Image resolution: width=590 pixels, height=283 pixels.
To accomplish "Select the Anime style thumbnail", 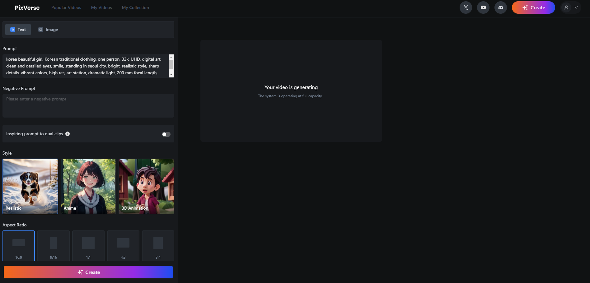I will 88,187.
